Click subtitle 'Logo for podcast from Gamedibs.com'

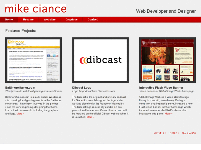[93, 91]
